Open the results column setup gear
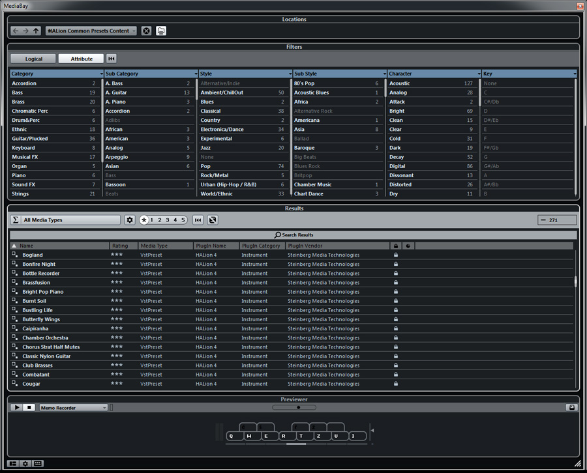 [130, 220]
